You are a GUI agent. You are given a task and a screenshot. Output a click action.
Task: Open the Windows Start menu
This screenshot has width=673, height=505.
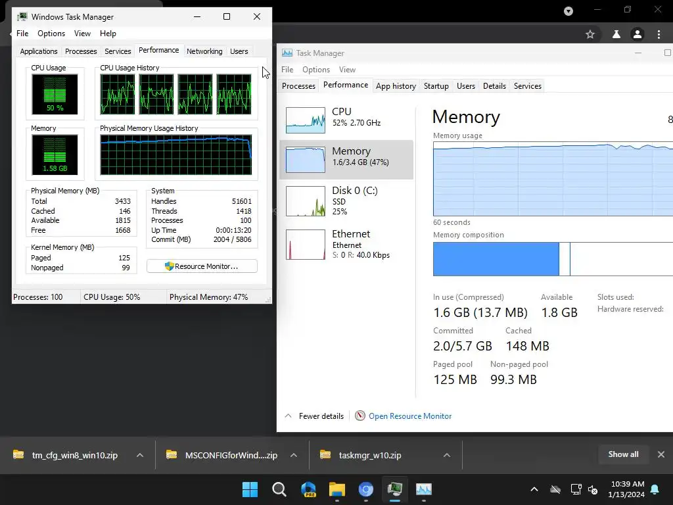(250, 489)
